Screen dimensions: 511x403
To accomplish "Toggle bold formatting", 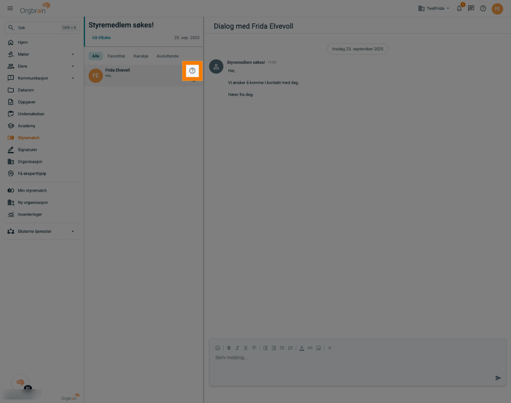I will pos(229,348).
